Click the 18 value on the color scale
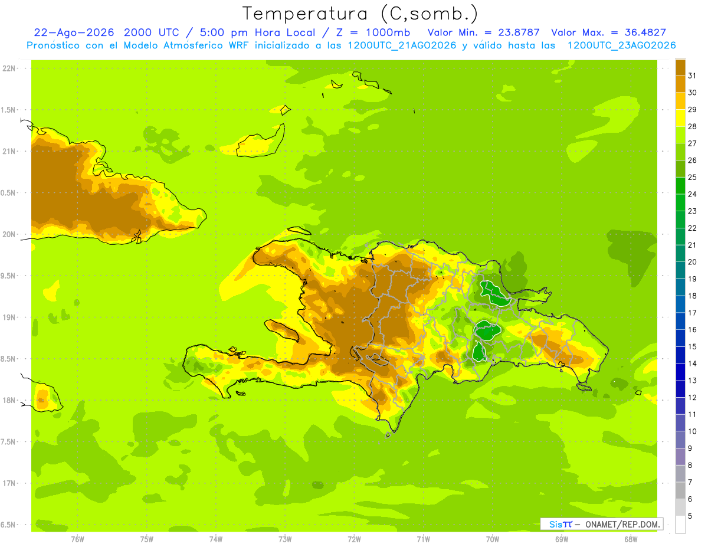 (x=692, y=296)
